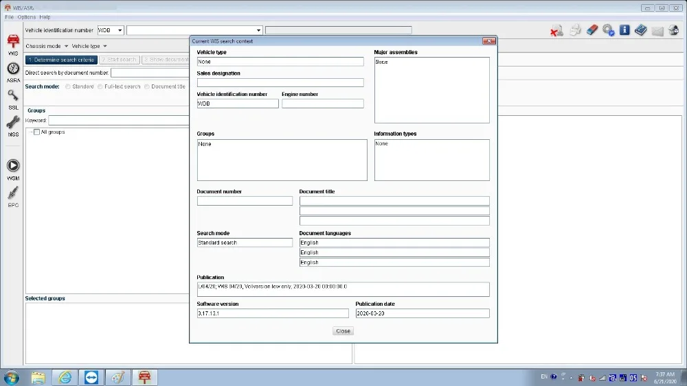The width and height of the screenshot is (687, 386).
Task: Check the All groups checkbox
Action: [x=37, y=132]
